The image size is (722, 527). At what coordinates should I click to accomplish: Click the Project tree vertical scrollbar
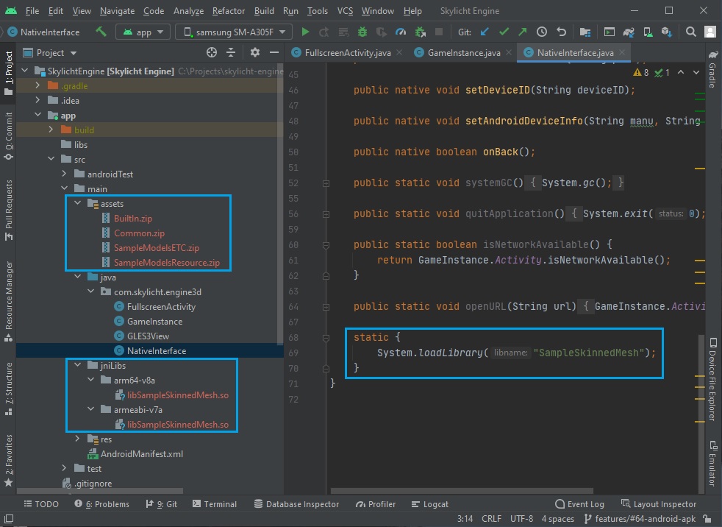(x=280, y=205)
